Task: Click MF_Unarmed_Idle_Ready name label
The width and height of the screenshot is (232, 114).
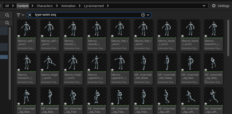Action: [x=167, y=76]
